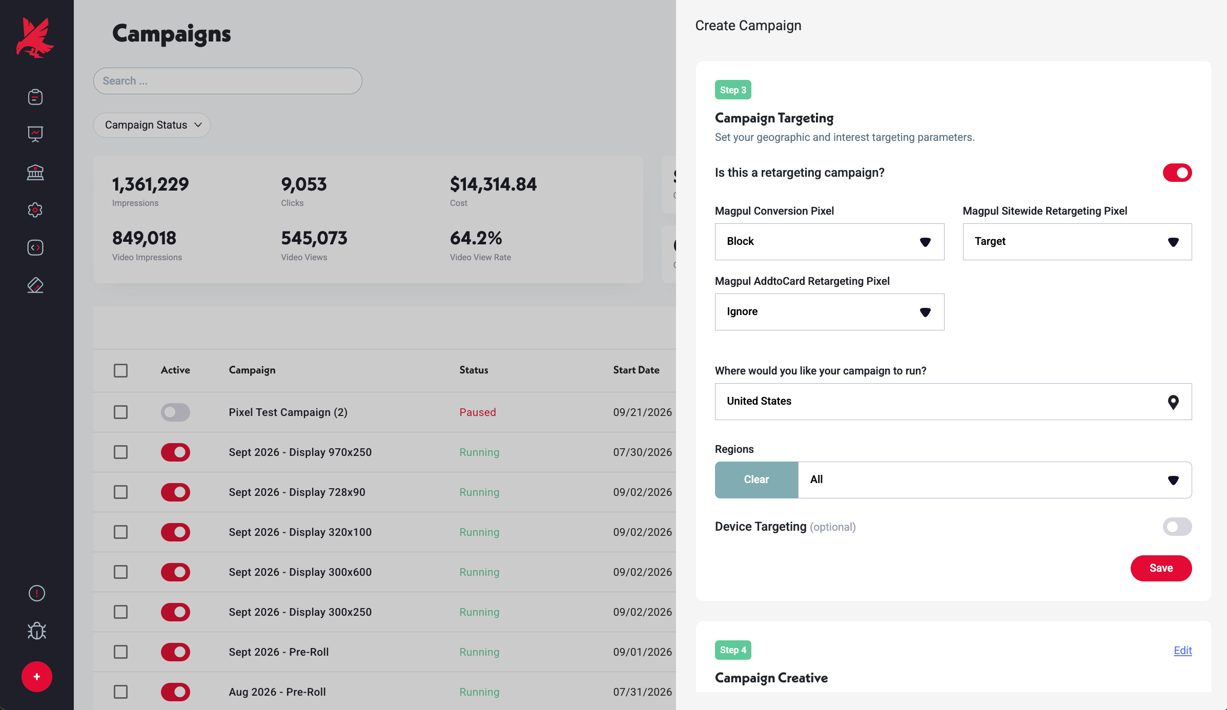Expand the Regions All dropdown
Viewport: 1227px width, 710px height.
point(995,480)
